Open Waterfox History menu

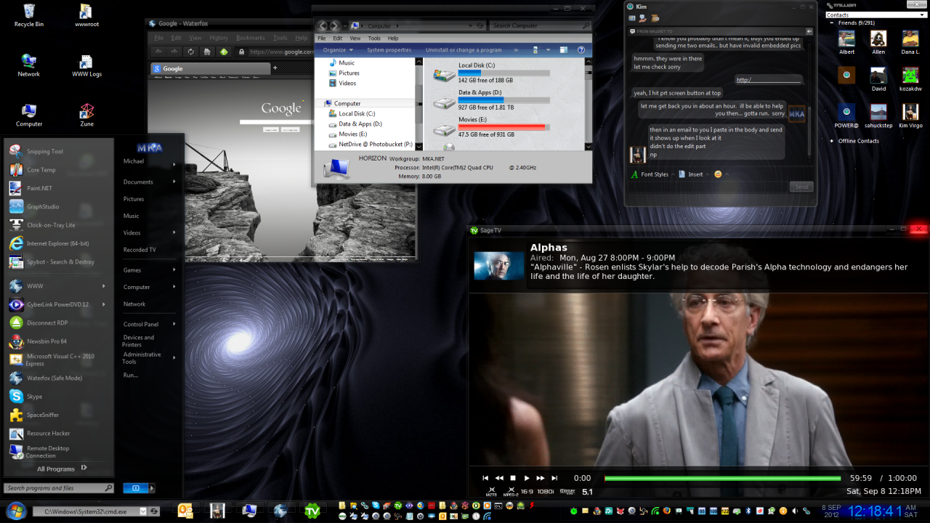pos(219,38)
